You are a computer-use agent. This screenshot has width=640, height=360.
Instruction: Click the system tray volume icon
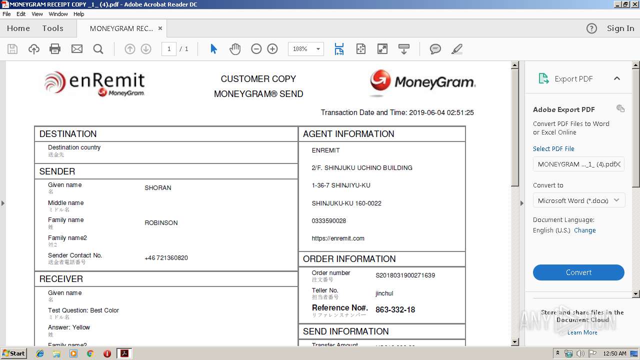point(580,353)
